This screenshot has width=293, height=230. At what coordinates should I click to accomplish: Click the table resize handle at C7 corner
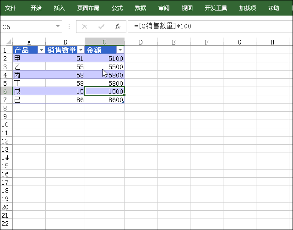point(123,102)
